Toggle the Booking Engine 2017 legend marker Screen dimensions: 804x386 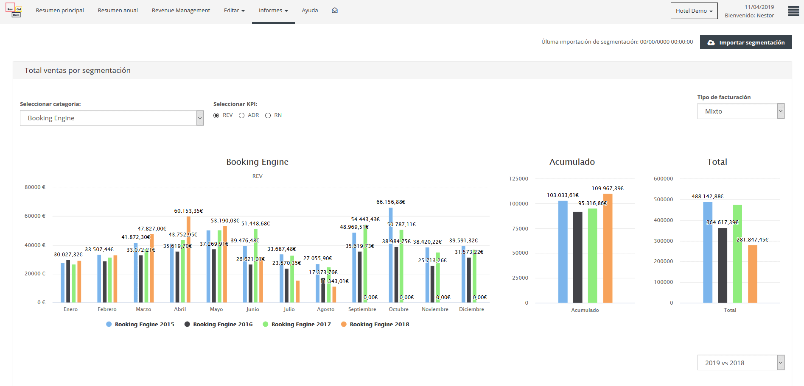(x=266, y=324)
